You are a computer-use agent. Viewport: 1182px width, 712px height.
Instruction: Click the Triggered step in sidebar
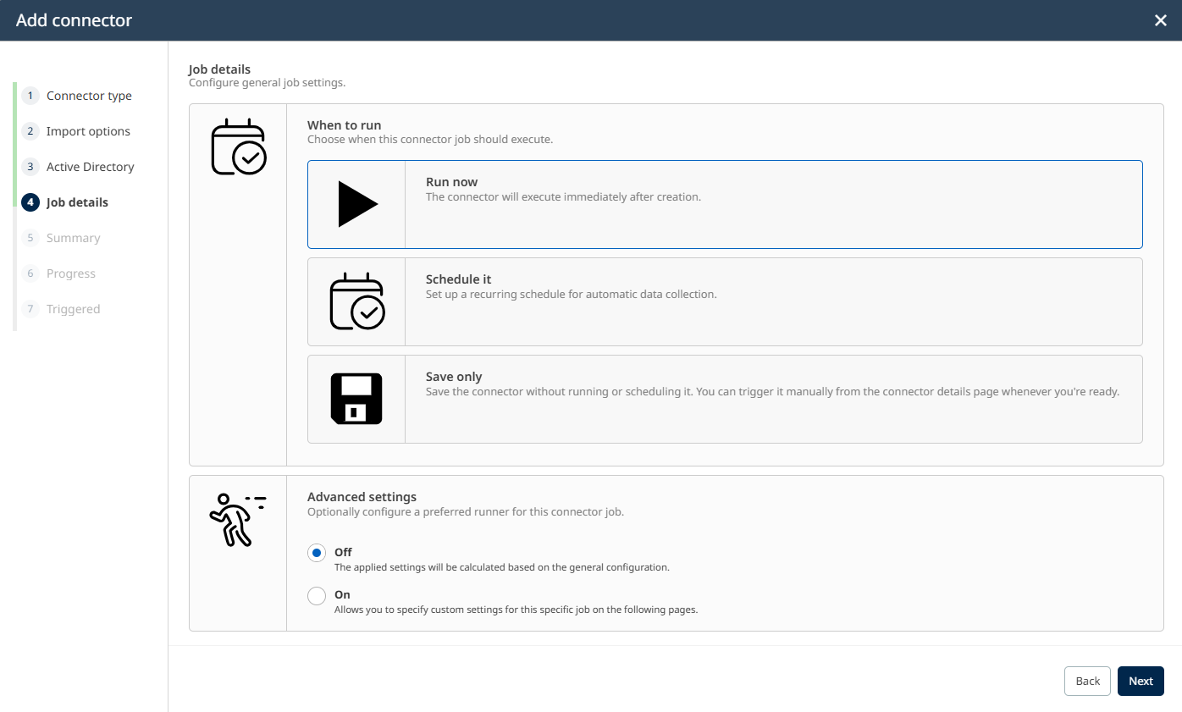[62, 309]
